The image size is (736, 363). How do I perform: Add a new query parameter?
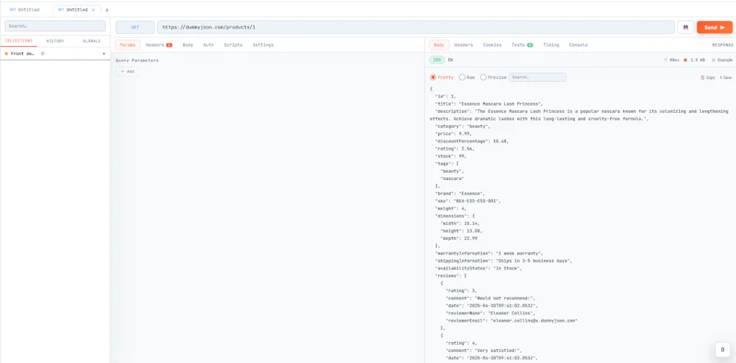point(128,72)
